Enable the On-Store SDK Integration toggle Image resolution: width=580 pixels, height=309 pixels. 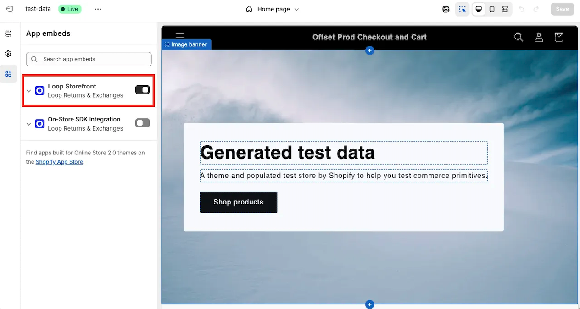(142, 123)
